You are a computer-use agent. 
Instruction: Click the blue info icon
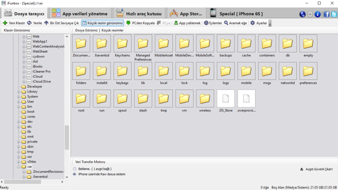point(318,14)
